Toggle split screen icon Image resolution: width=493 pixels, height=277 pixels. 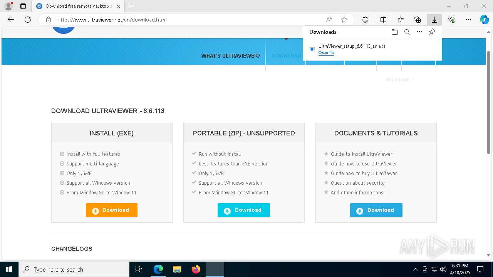pos(383,20)
